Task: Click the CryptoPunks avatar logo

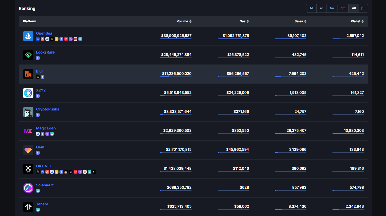Action: click(x=28, y=112)
